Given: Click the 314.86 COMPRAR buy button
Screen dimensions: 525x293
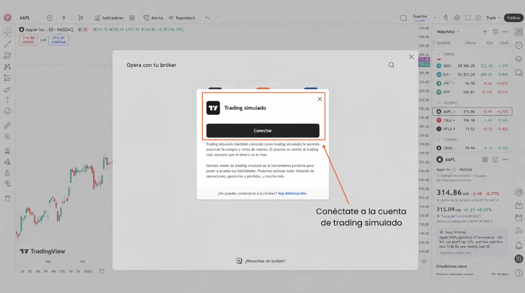Looking at the screenshot, I should point(58,40).
